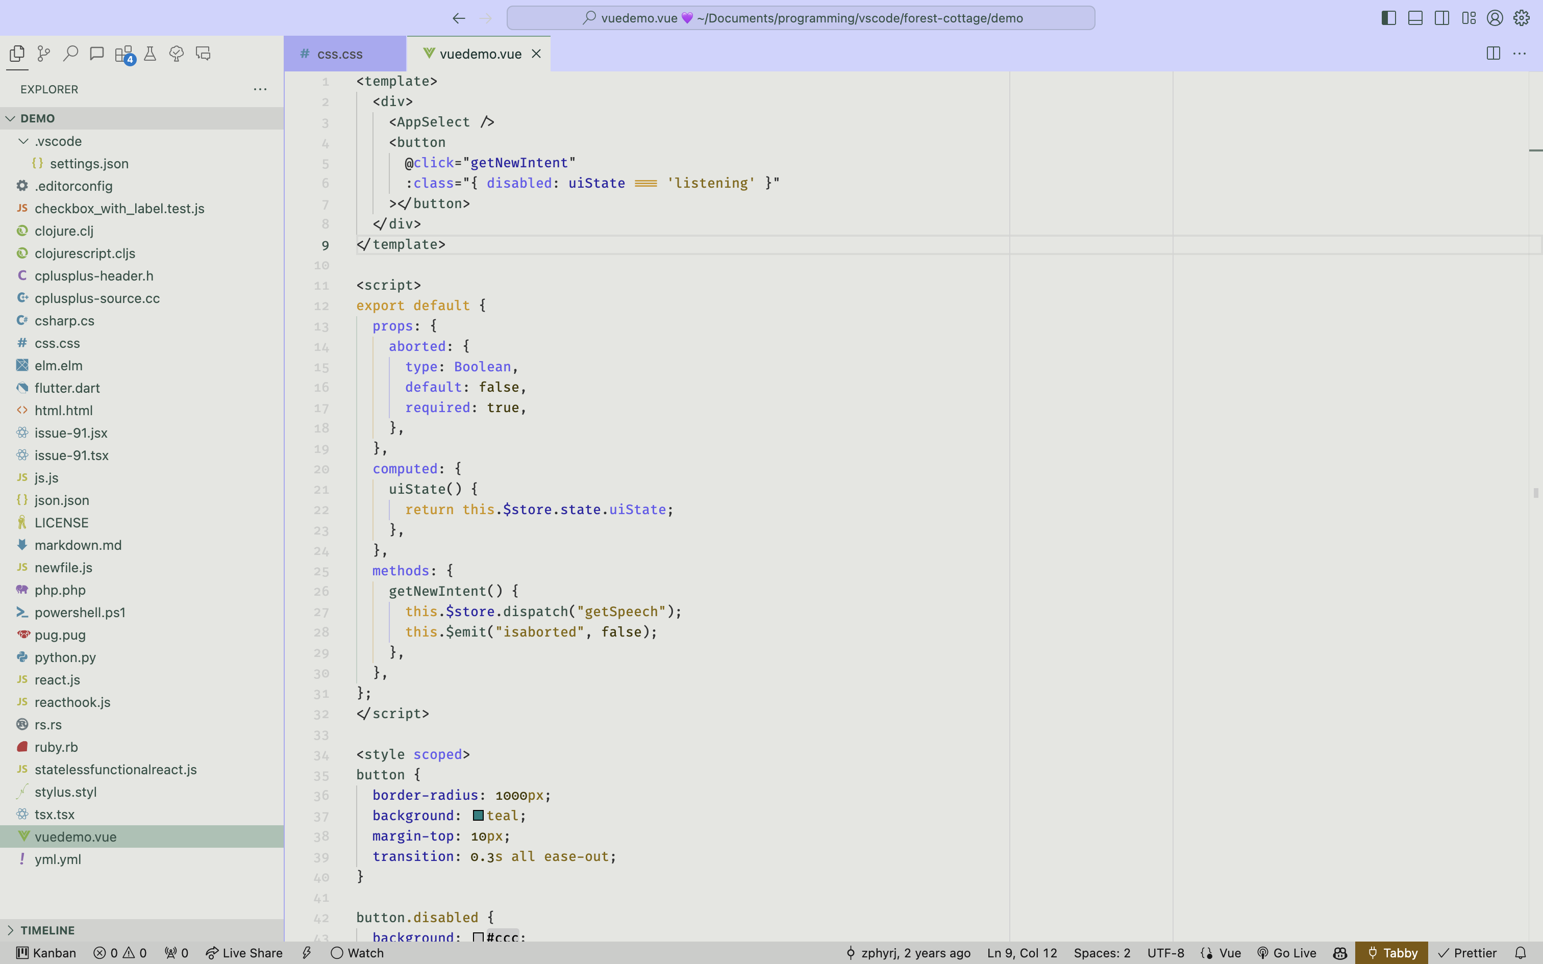Open settings.json in the explorer

point(141,163)
